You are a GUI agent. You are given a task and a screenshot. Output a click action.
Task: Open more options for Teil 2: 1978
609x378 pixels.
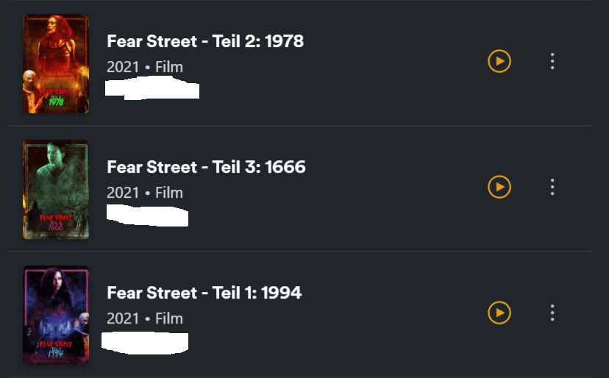click(x=552, y=61)
